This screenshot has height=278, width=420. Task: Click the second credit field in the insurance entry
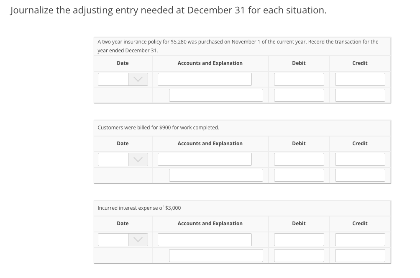coord(360,95)
